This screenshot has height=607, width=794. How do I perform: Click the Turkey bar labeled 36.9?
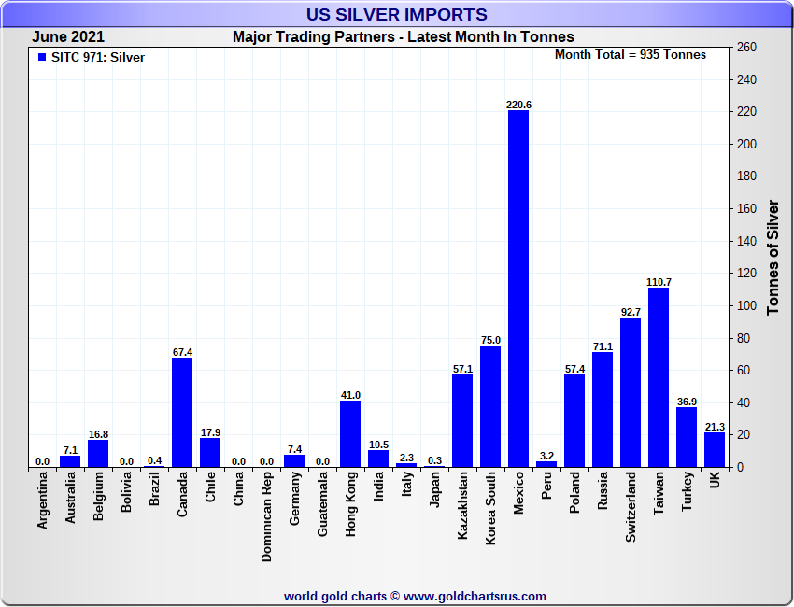[x=687, y=437]
